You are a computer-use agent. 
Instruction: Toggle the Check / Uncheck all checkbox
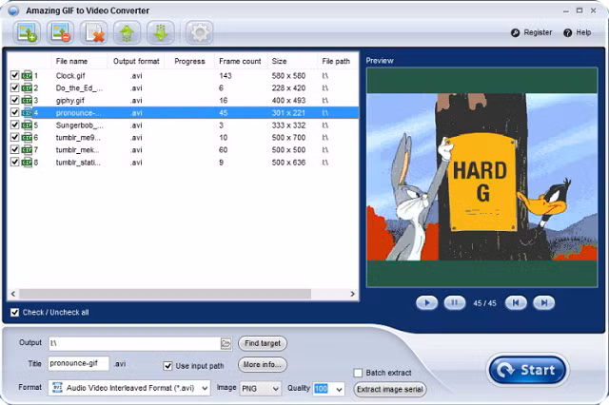click(14, 313)
